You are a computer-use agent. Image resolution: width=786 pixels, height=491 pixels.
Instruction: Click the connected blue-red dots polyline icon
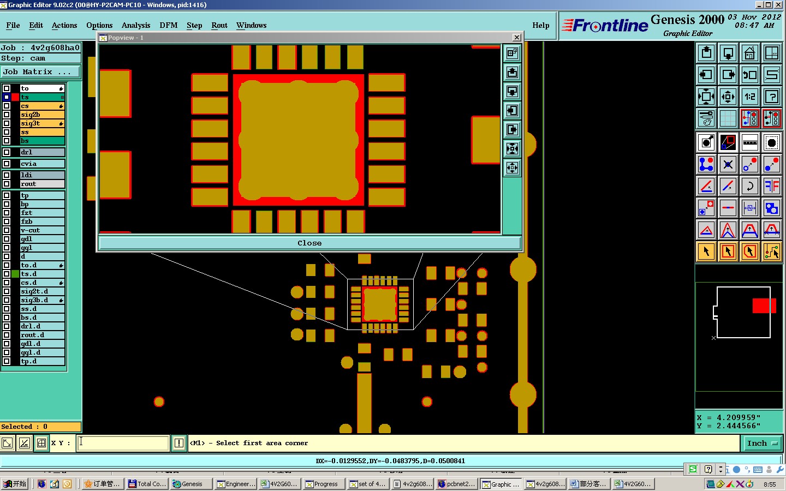click(x=706, y=165)
